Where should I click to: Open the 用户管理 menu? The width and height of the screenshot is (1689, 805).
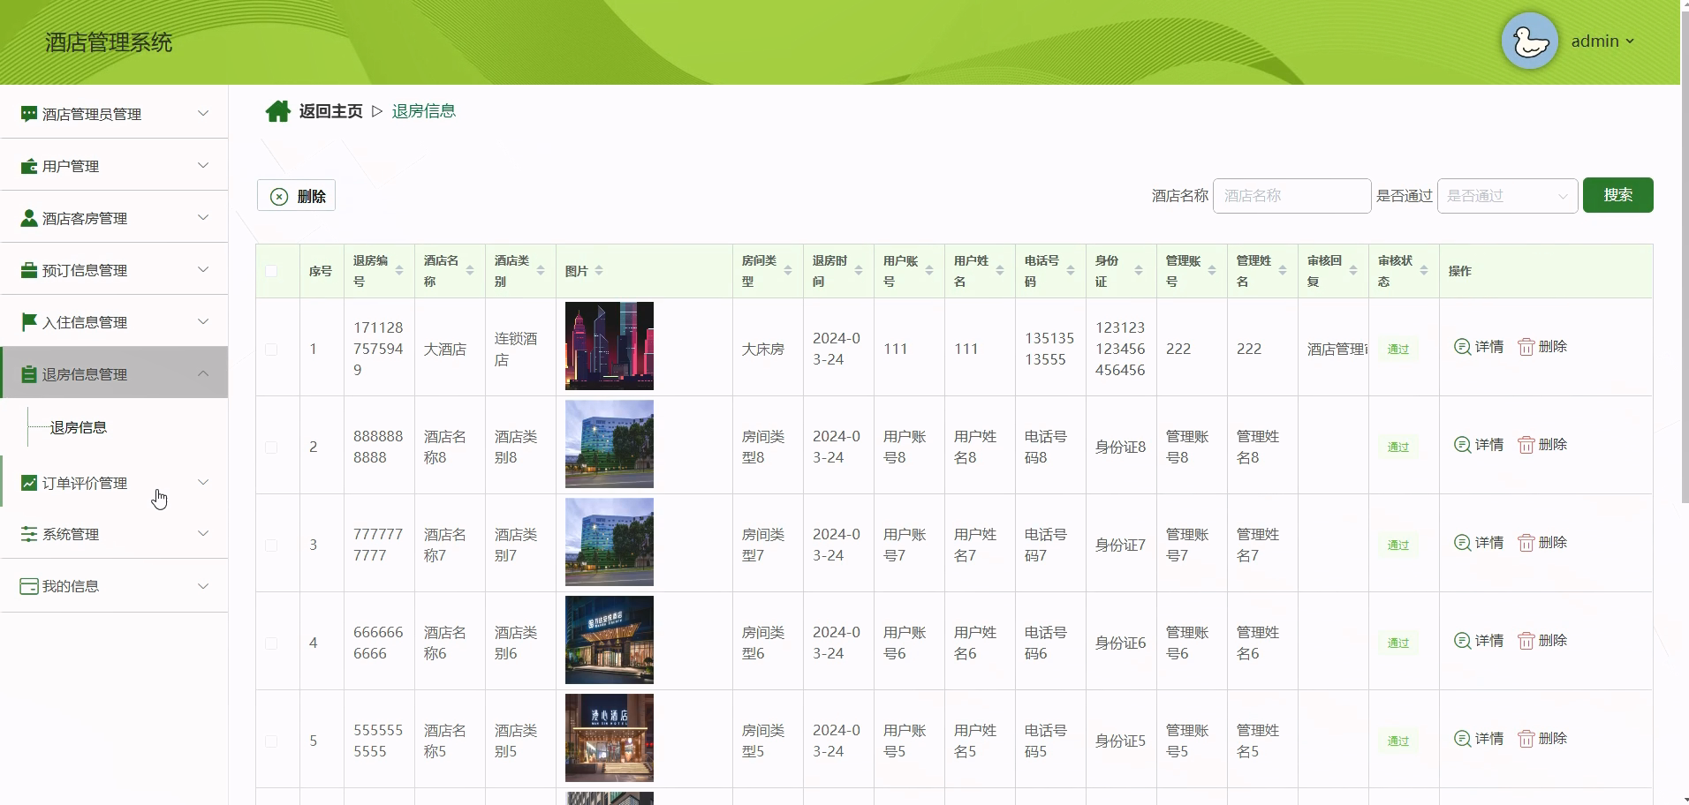[114, 165]
